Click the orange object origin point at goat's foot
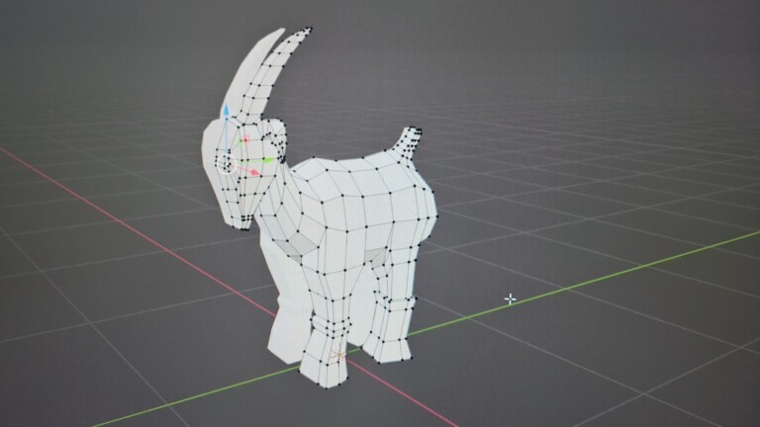 click(x=338, y=356)
